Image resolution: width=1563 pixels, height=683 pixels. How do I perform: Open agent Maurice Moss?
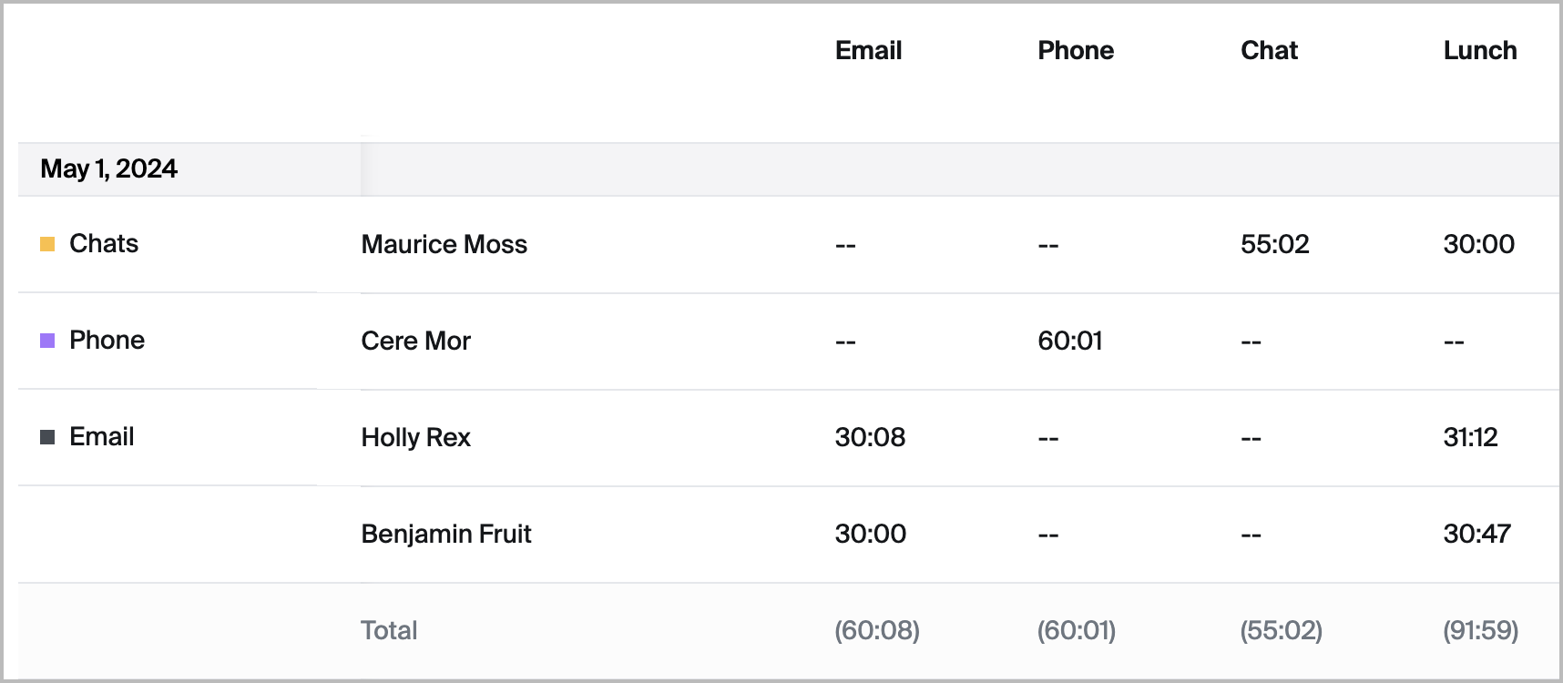[x=444, y=244]
